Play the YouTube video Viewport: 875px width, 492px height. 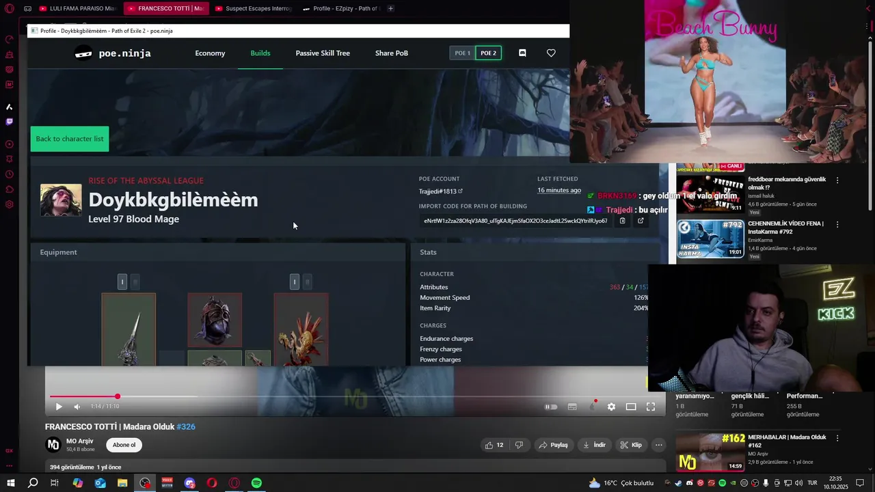59,407
